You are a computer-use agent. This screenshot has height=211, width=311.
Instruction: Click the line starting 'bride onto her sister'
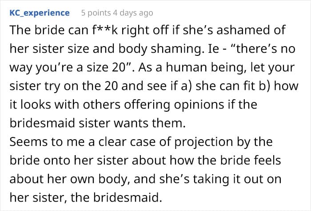point(145,160)
